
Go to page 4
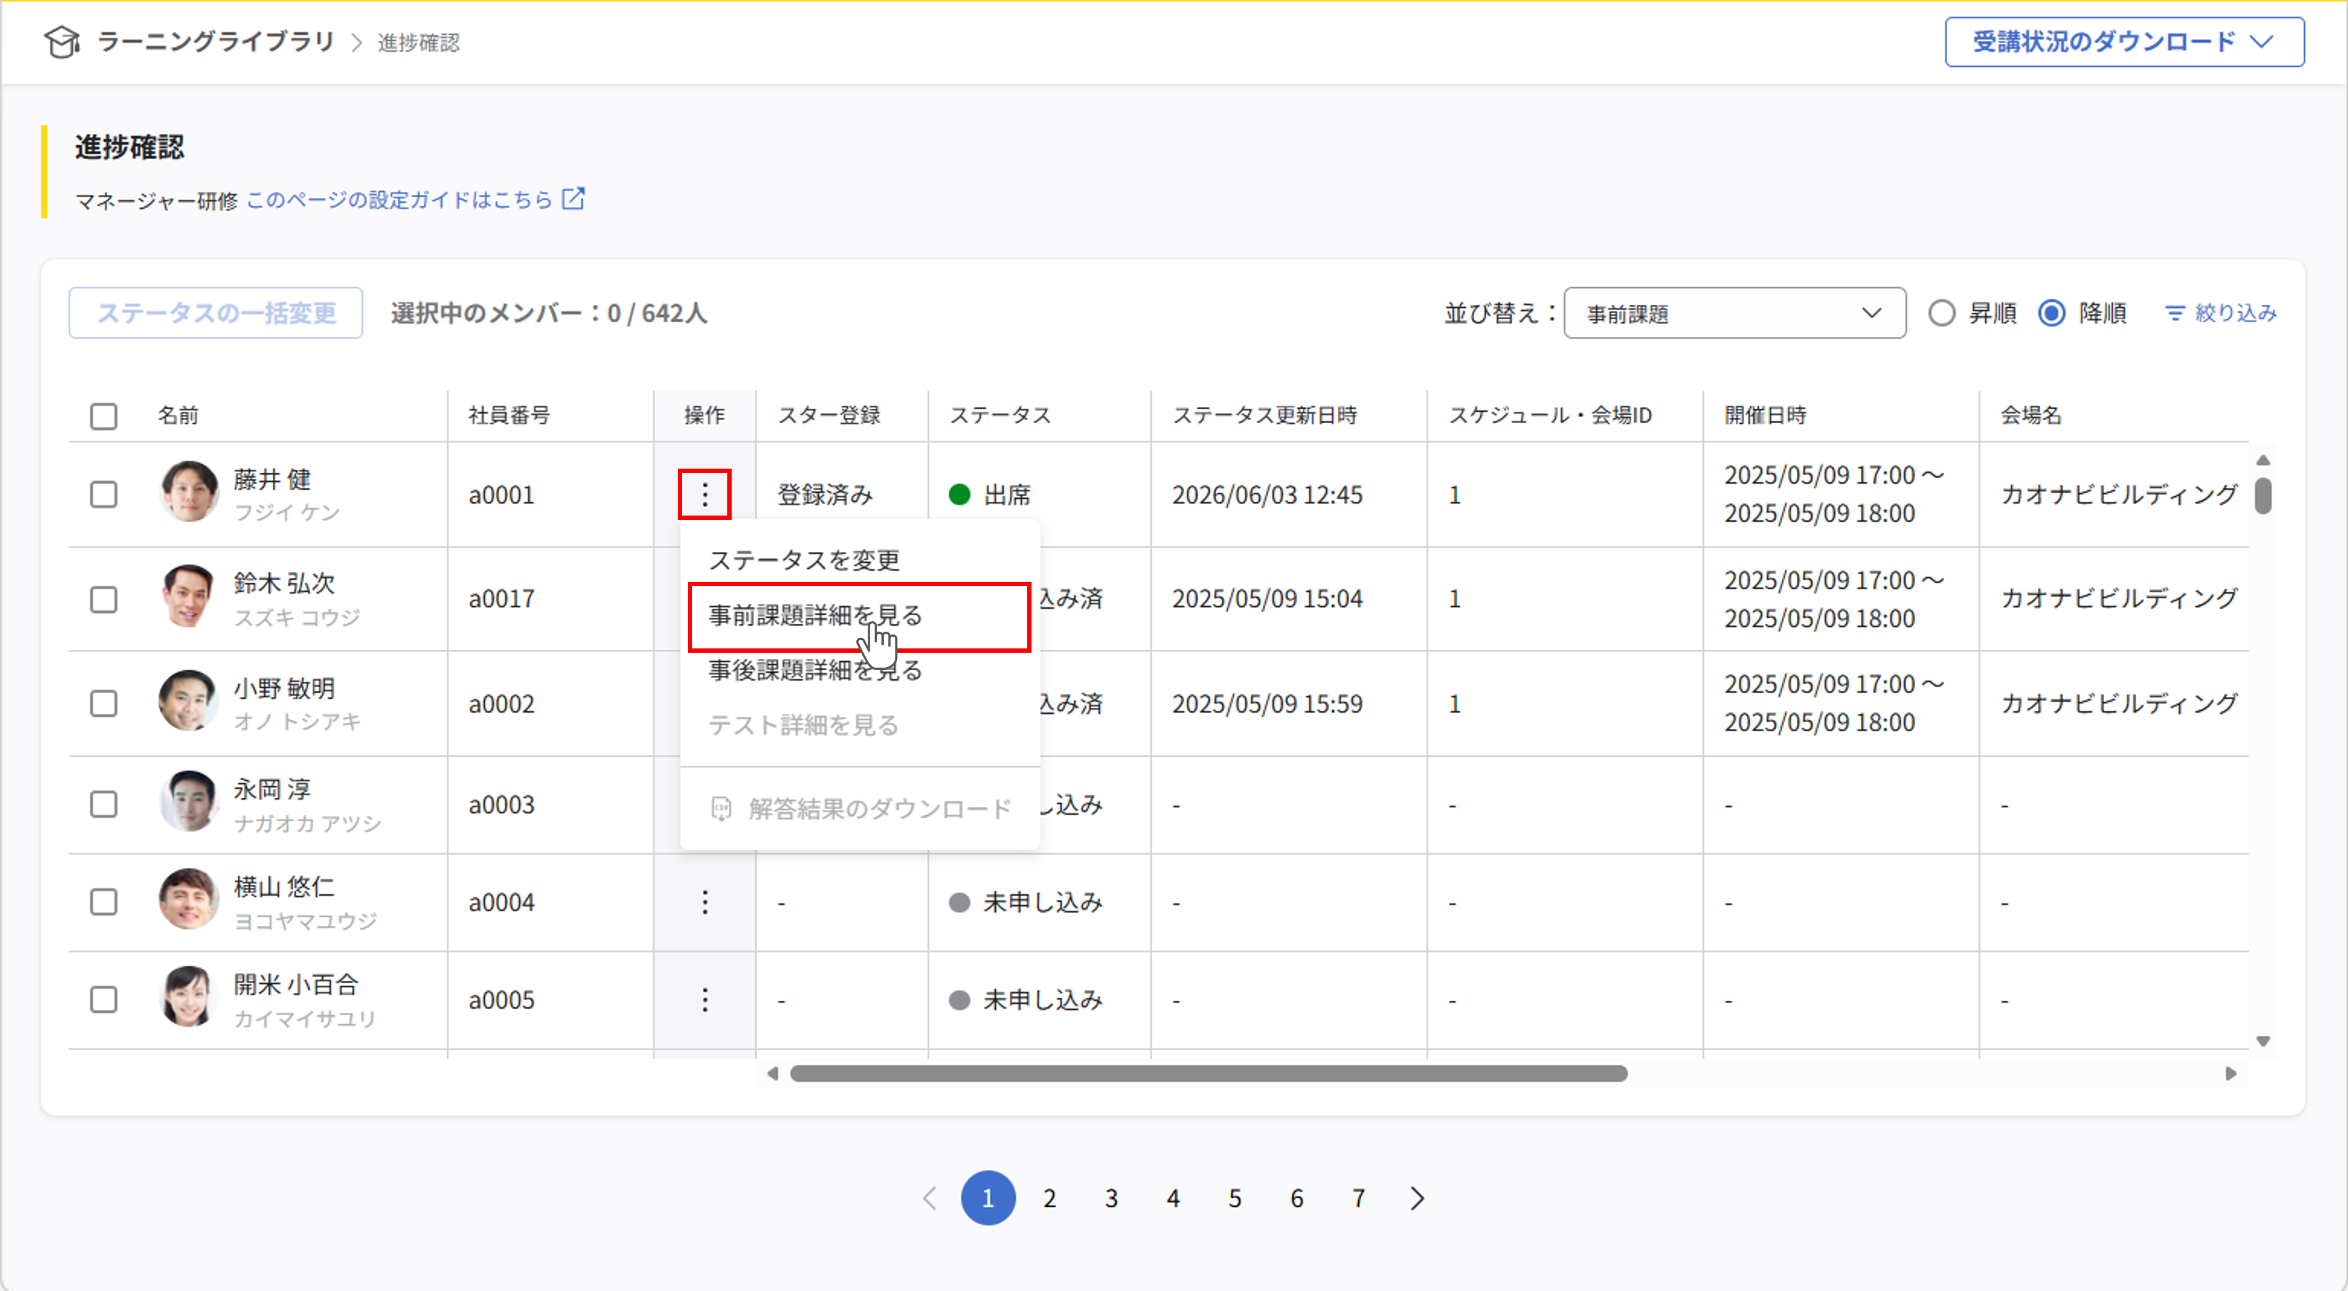tap(1173, 1198)
